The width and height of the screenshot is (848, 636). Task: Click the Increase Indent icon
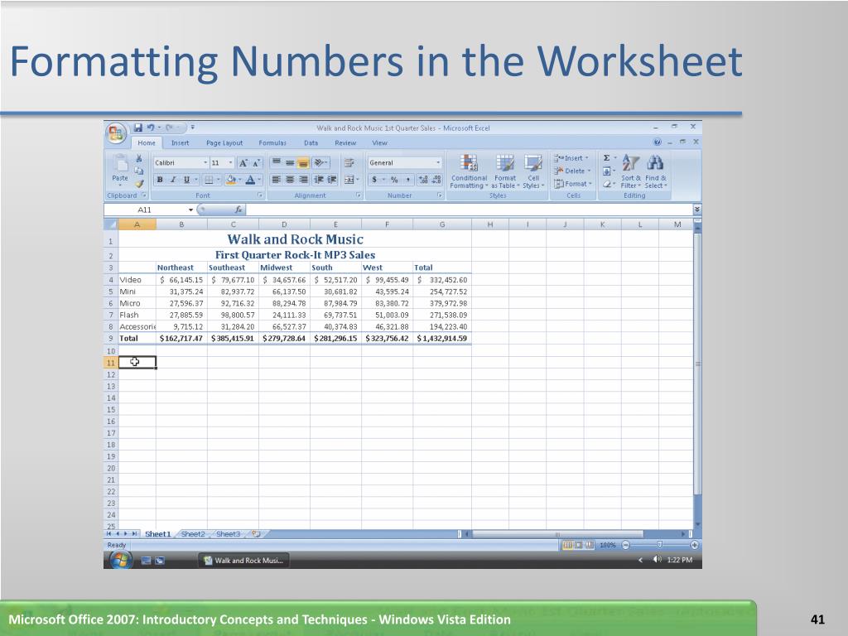coord(332,180)
